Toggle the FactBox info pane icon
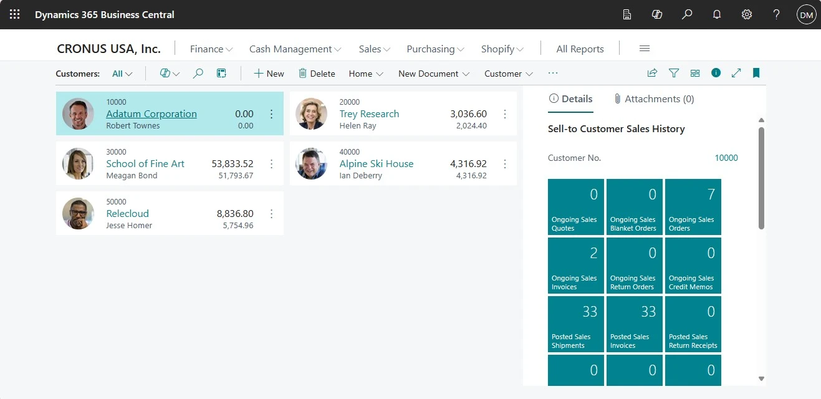 716,73
